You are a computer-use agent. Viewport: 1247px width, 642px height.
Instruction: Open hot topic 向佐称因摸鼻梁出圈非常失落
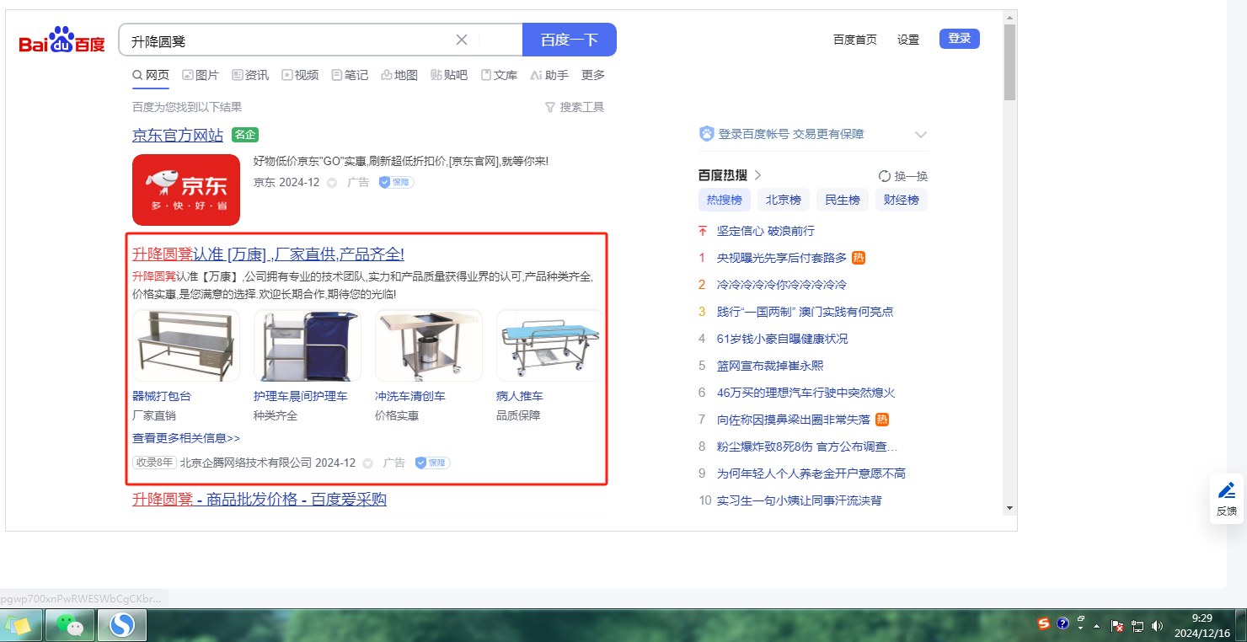794,420
